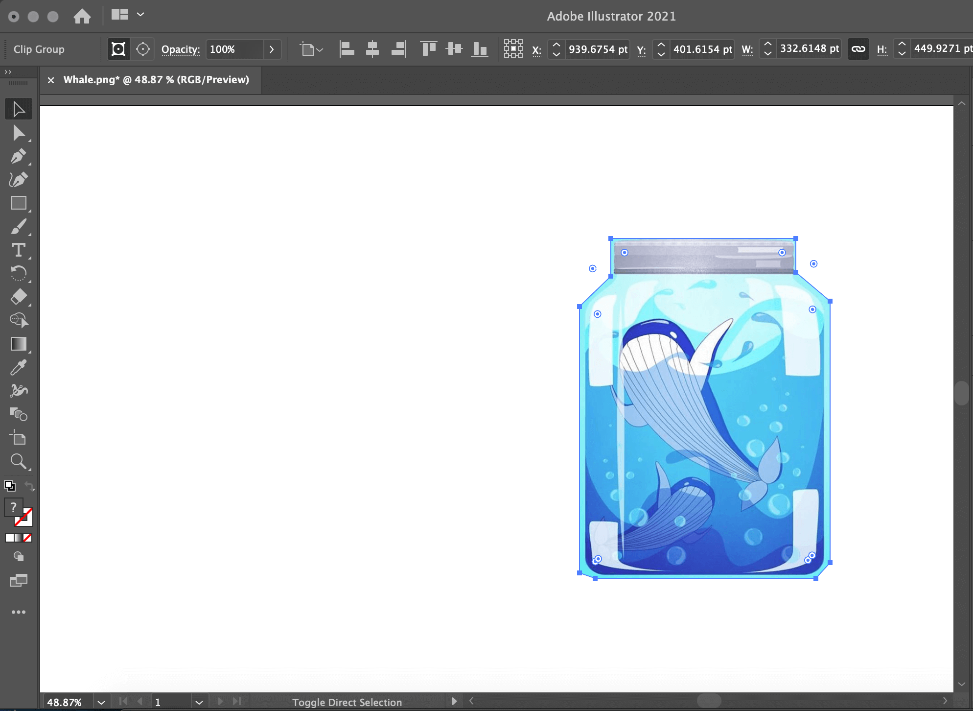Swap fill and stroke colors

point(29,486)
